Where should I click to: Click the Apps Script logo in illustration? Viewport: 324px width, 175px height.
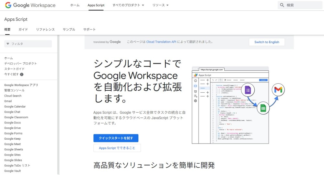(x=195, y=75)
